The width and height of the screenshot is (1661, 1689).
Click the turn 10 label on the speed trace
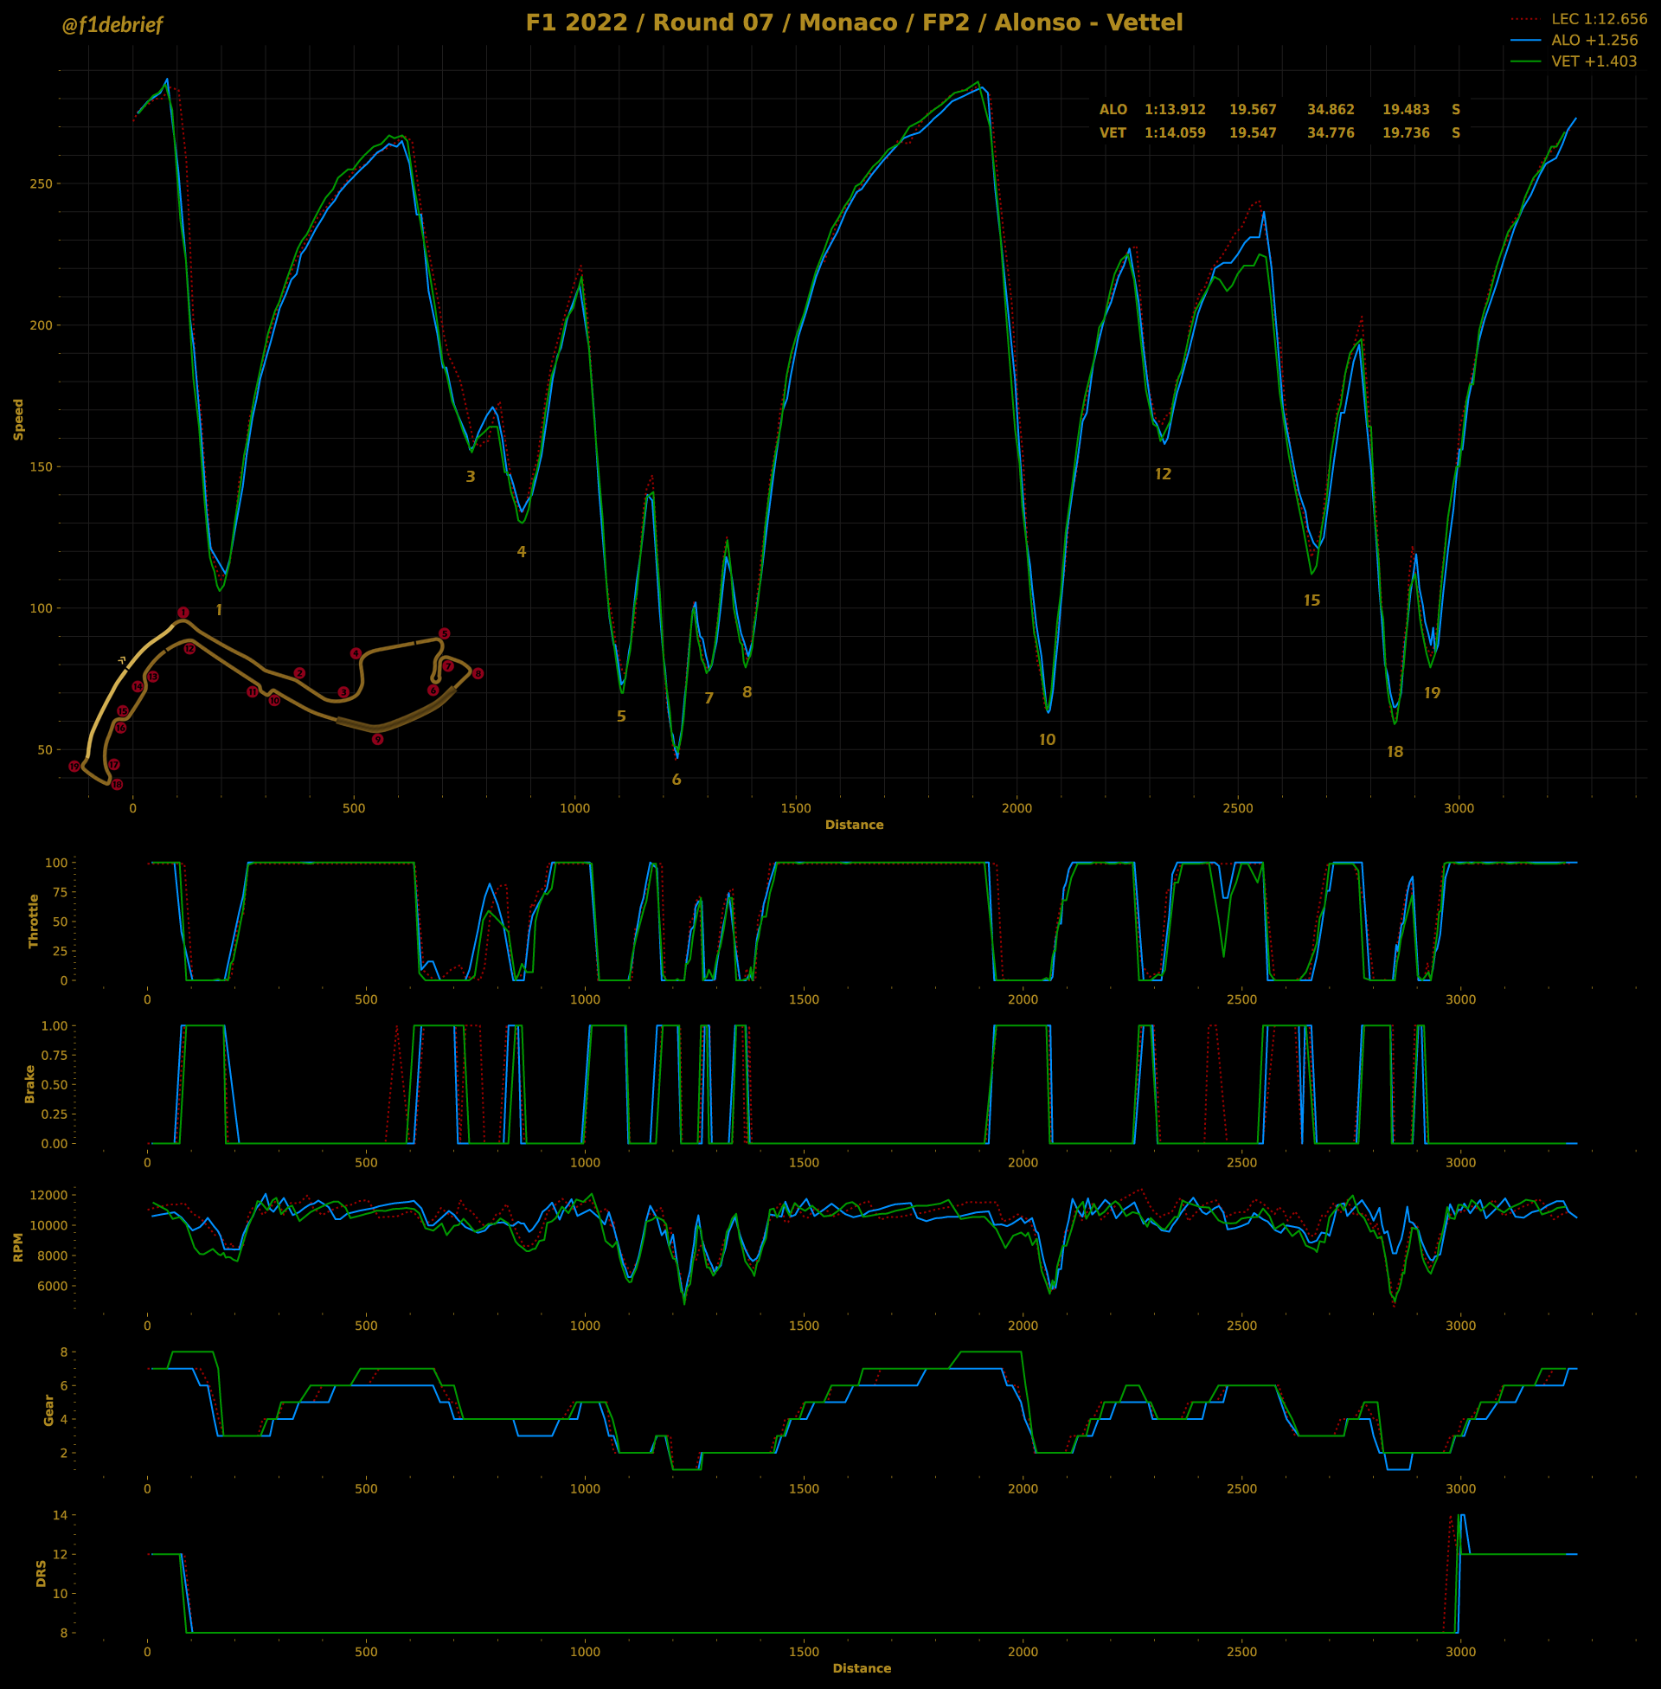1047,740
